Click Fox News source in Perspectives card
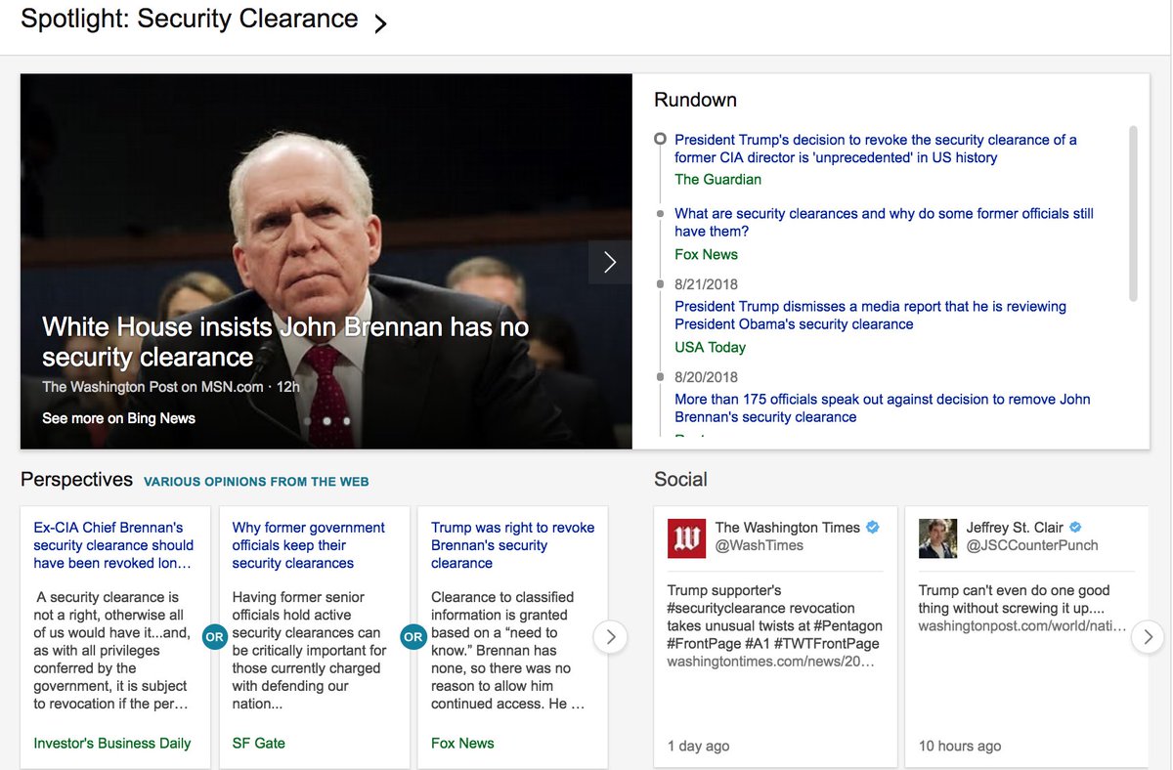1173x770 pixels. pos(462,744)
